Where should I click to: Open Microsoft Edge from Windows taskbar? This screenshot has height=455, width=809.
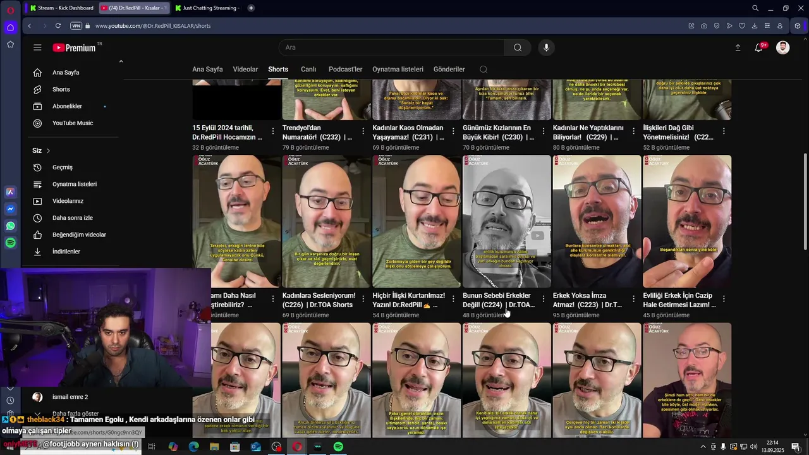(193, 447)
